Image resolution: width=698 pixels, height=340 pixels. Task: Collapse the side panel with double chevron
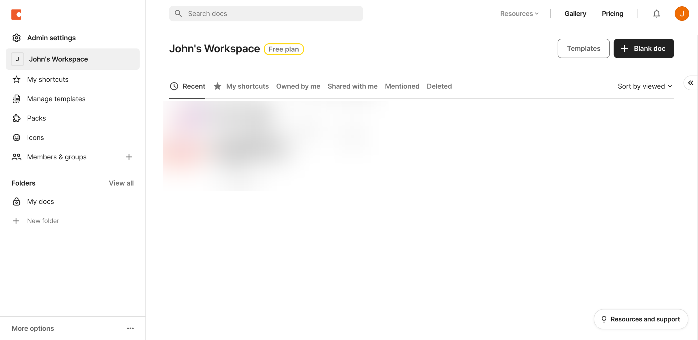[690, 83]
